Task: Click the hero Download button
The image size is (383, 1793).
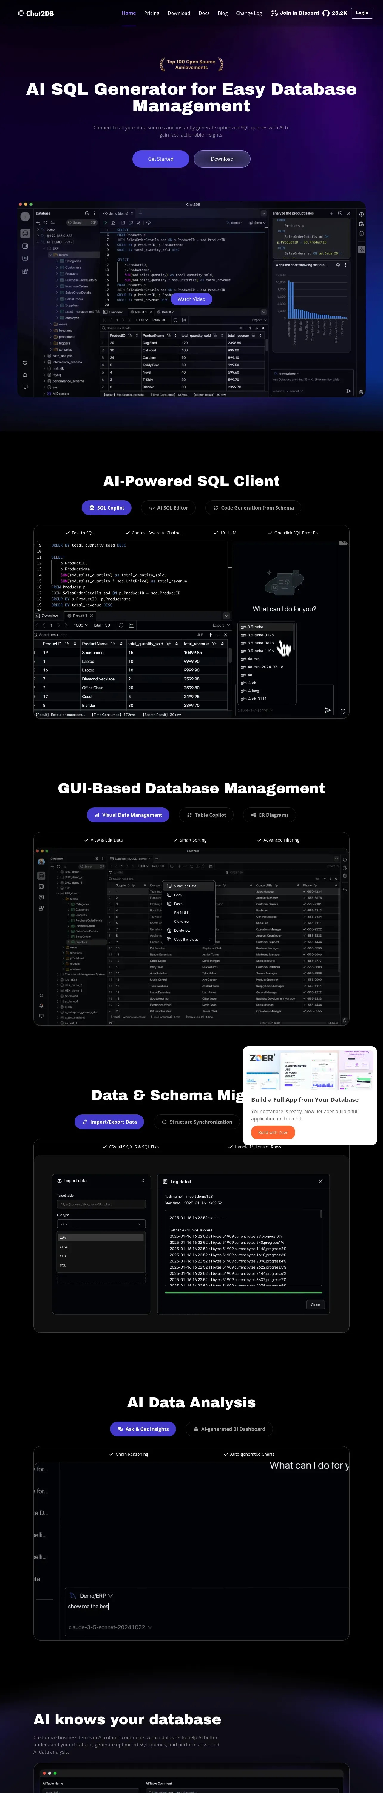Action: coord(223,159)
